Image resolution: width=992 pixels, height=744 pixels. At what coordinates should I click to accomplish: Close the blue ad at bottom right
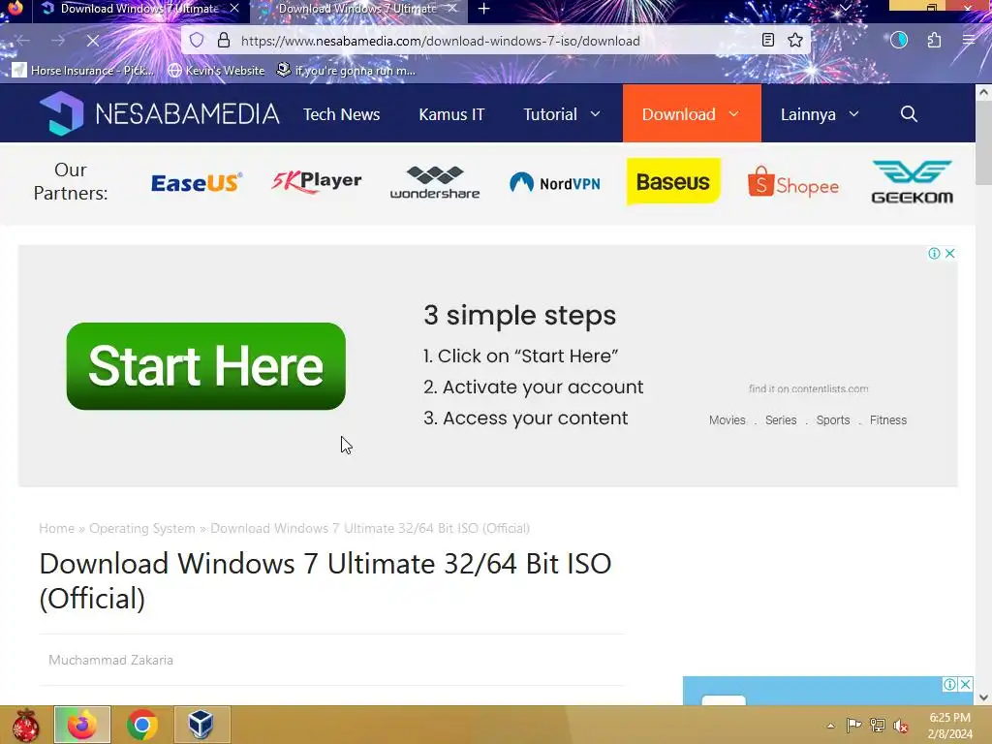[x=966, y=684]
